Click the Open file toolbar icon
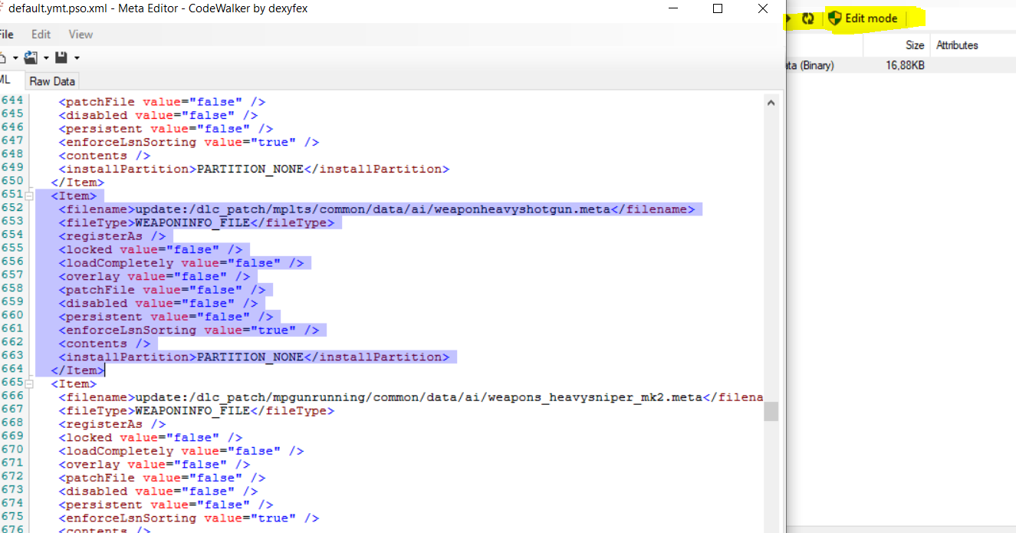Image resolution: width=1016 pixels, height=533 pixels. [x=31, y=58]
